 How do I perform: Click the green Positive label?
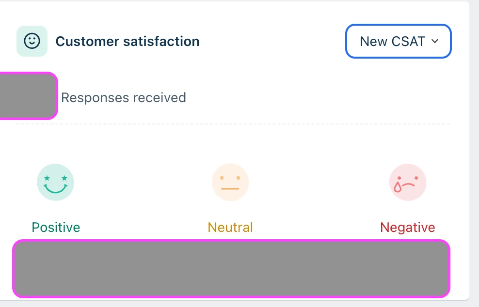tap(56, 228)
